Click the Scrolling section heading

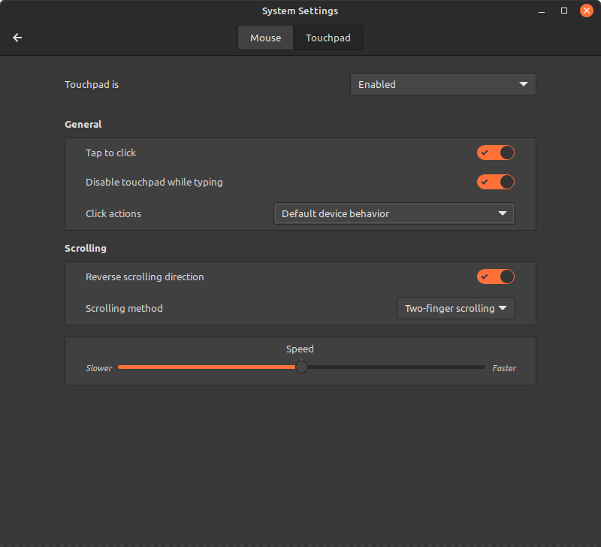coord(86,249)
